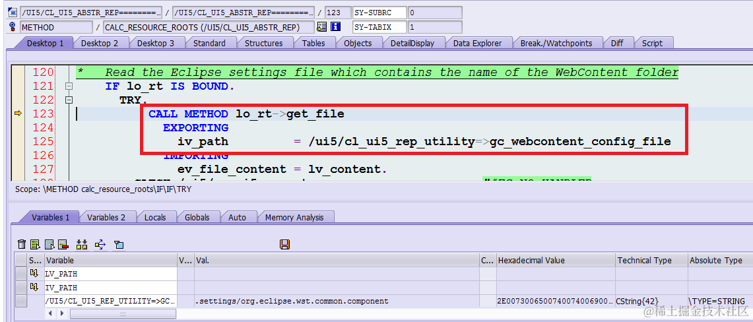753x322 pixels.
Task: Click the document icon left of program name field
Action: [x=13, y=13]
